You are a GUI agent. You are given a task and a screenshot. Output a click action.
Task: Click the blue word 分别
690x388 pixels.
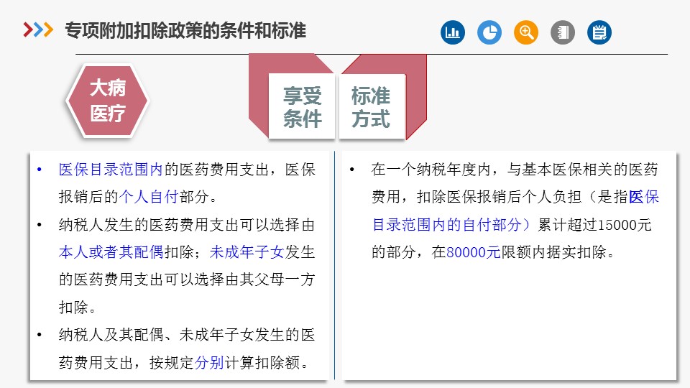point(209,363)
